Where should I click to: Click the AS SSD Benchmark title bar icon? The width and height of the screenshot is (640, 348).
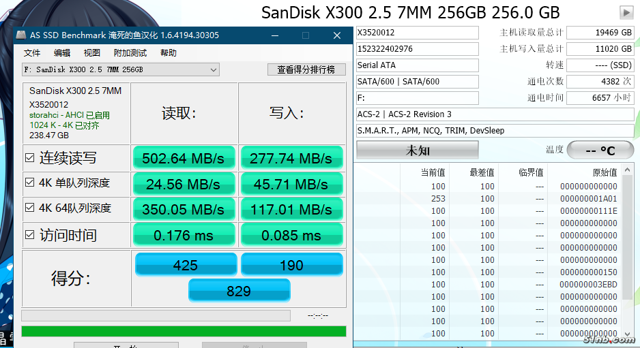[21, 35]
